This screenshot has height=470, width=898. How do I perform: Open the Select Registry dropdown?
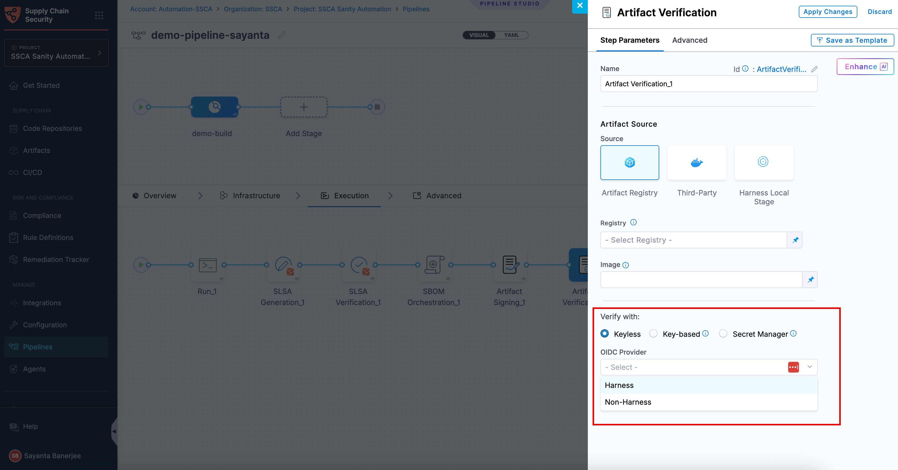pyautogui.click(x=693, y=240)
